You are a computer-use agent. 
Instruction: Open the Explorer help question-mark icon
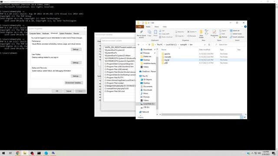tap(245, 27)
